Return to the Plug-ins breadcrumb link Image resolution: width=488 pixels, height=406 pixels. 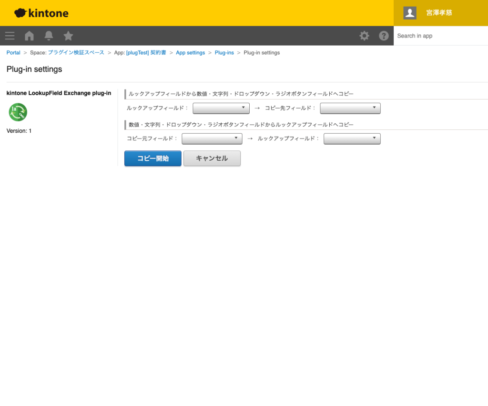click(x=224, y=53)
